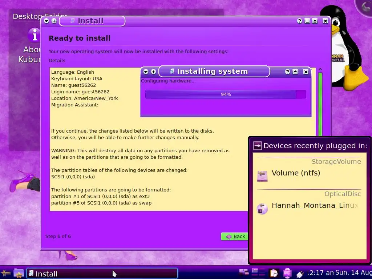
Task: Click the Back button
Action: [x=235, y=236]
